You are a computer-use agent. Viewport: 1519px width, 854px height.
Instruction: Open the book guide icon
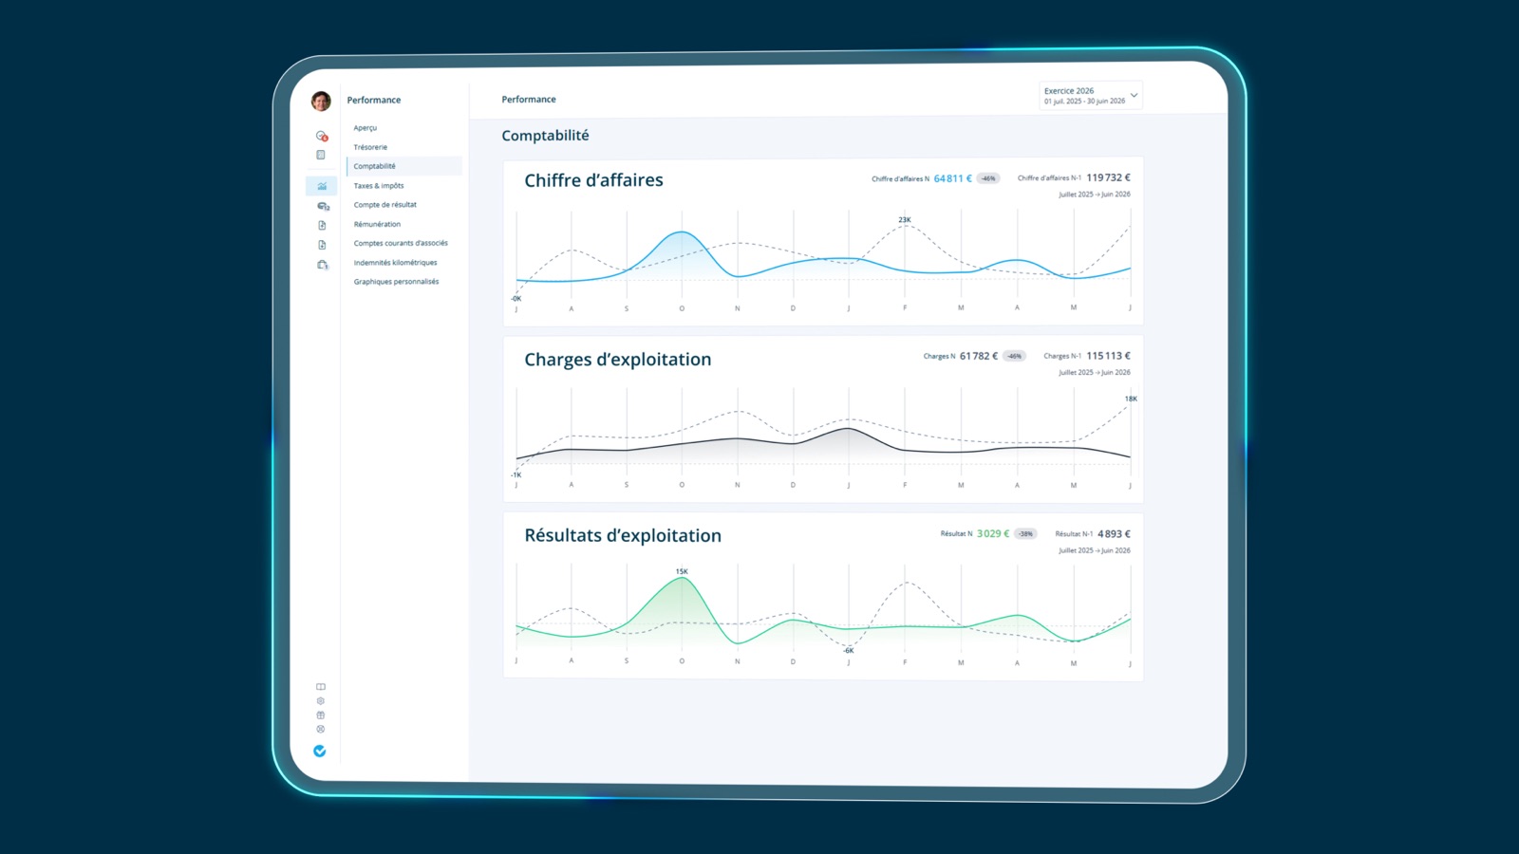[321, 687]
